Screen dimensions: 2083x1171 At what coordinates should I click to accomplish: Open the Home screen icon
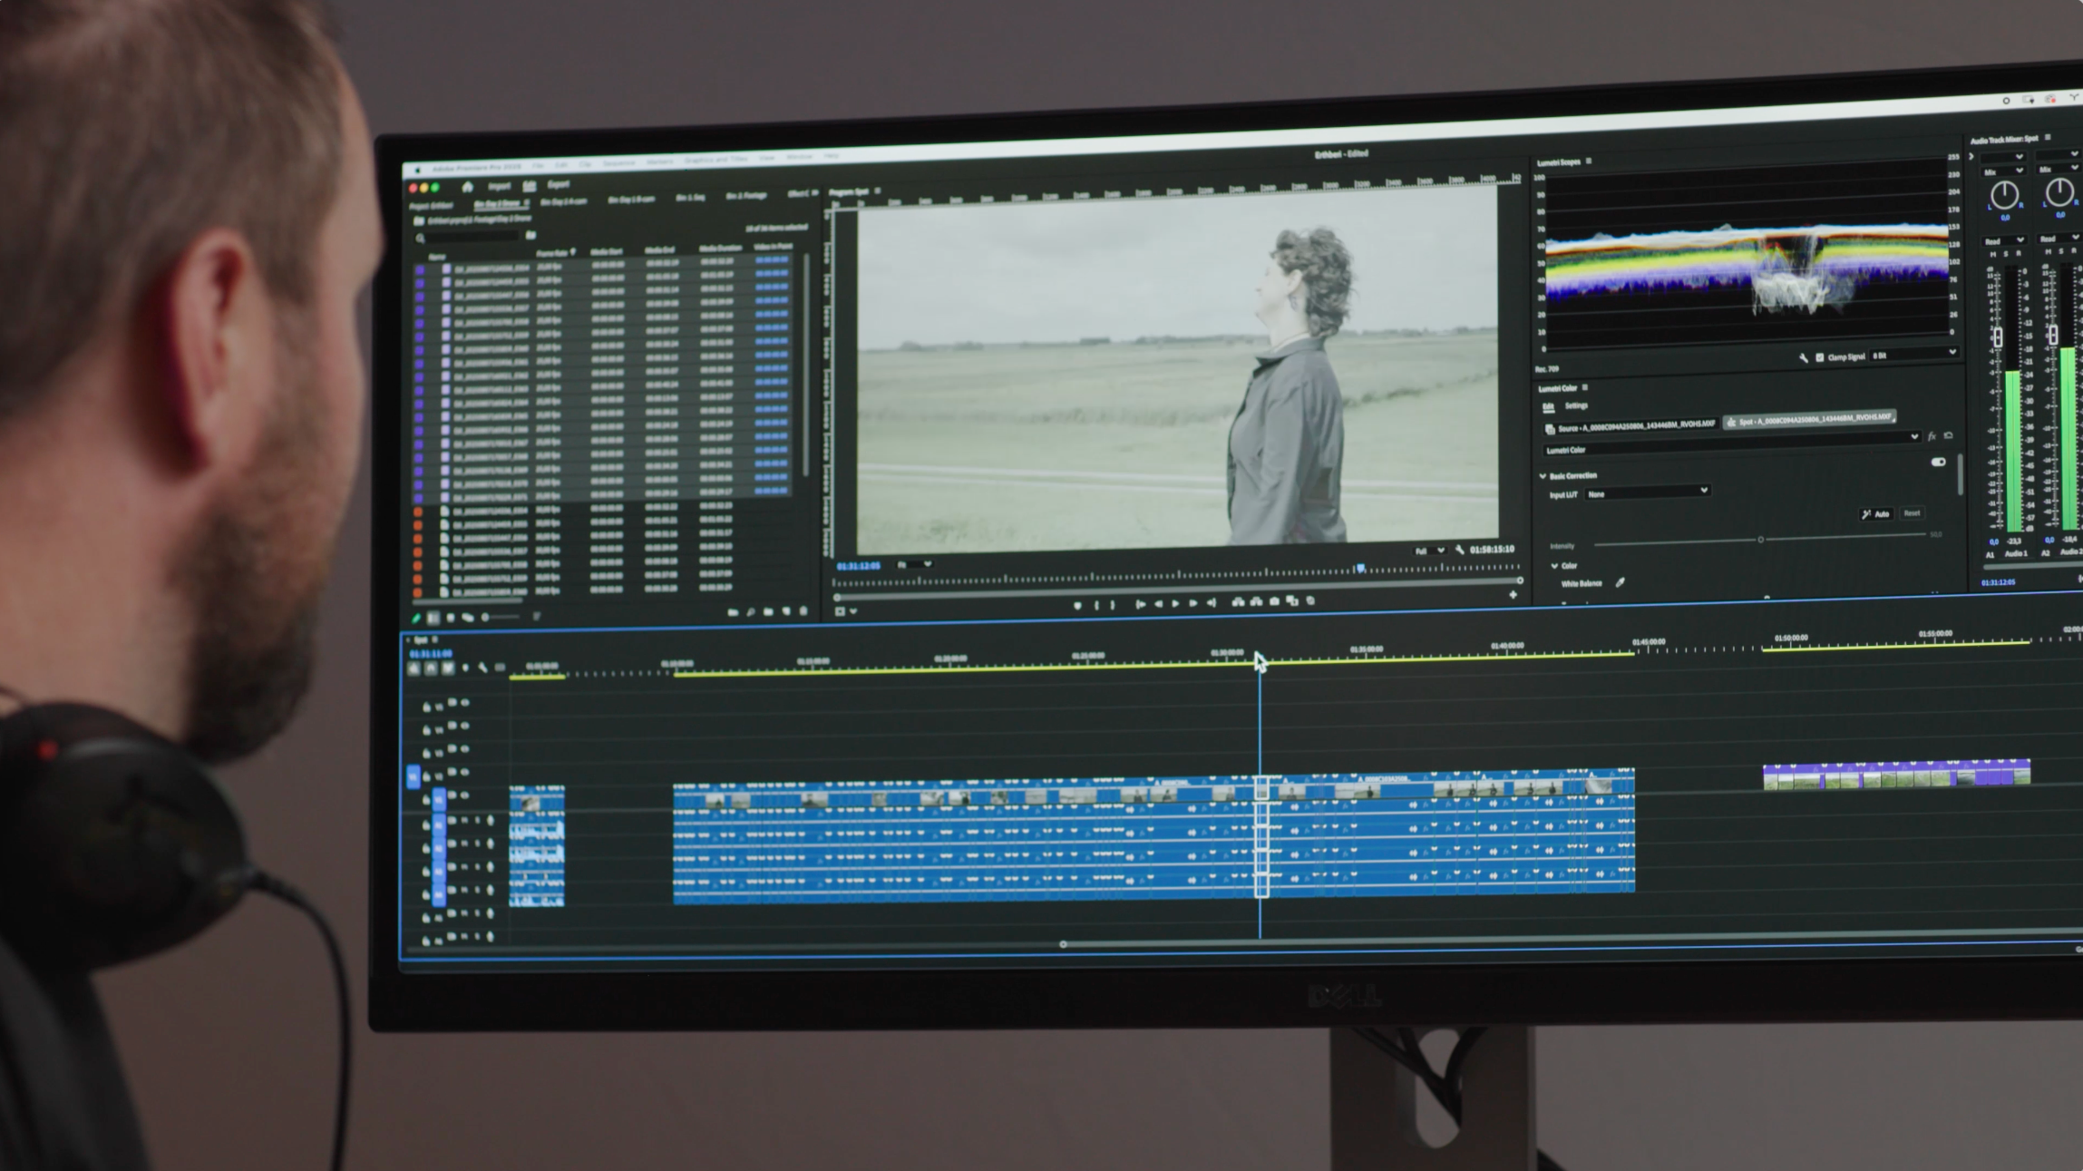click(x=467, y=187)
